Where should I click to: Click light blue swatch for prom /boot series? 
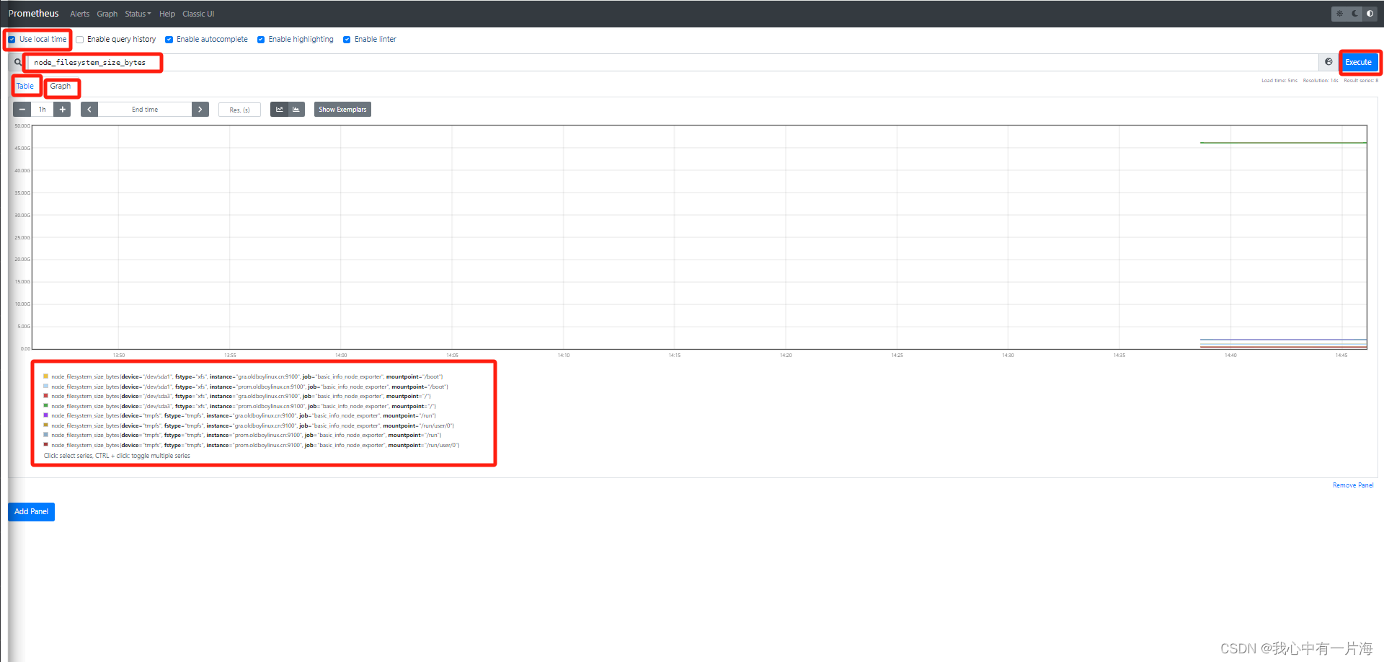point(46,387)
